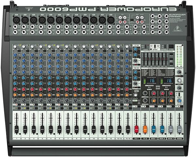
Task: Select the blue MON 2 fader
Action: (x=162, y=130)
